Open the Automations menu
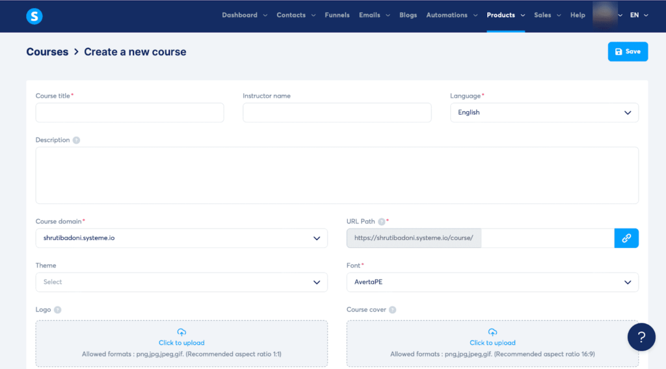The height and width of the screenshot is (369, 666). [x=447, y=16]
